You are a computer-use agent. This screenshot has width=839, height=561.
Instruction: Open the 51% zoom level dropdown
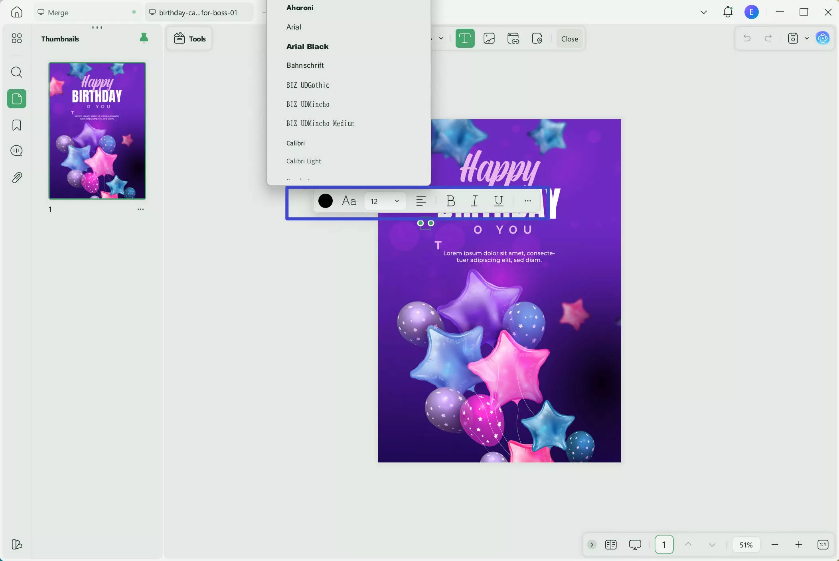pyautogui.click(x=746, y=545)
